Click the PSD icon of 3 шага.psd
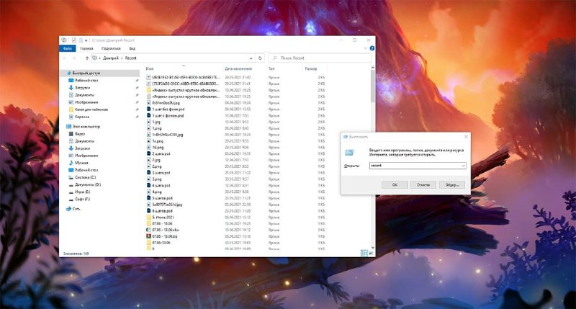 149,173
